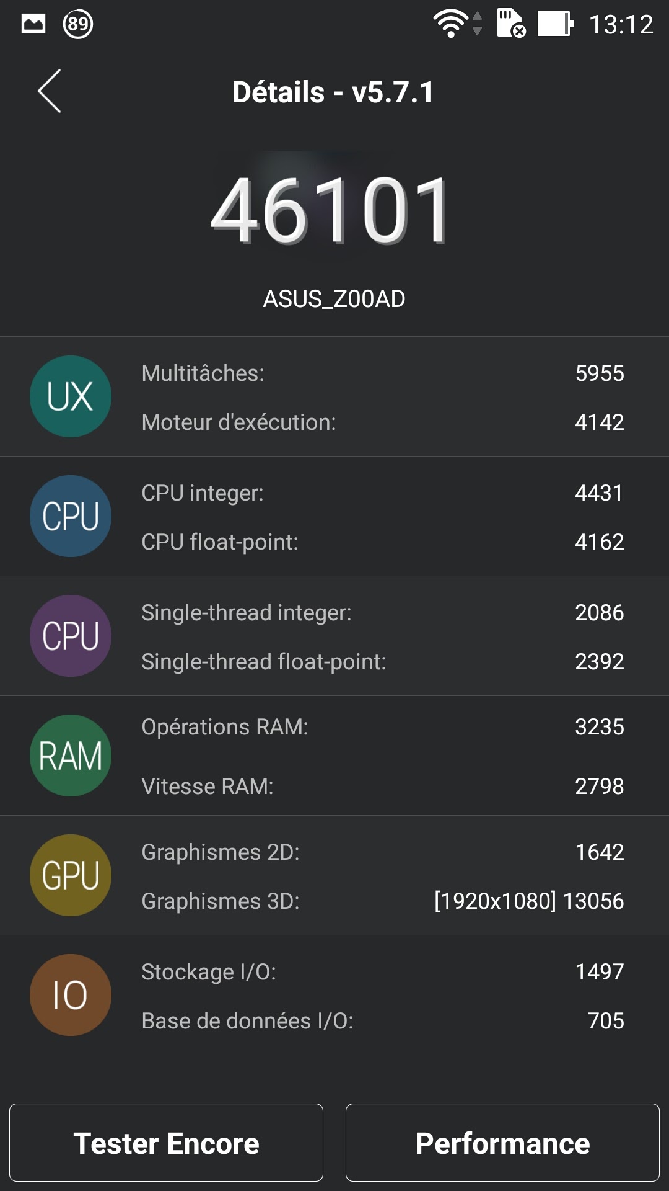Screen dimensions: 669x1191
Task: Select the ASUS_Z00AD device name
Action: (x=334, y=299)
